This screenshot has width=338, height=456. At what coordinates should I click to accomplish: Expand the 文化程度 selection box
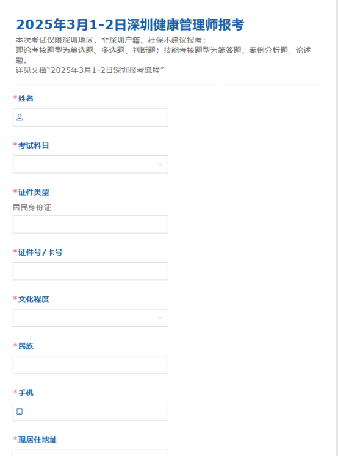[90, 318]
